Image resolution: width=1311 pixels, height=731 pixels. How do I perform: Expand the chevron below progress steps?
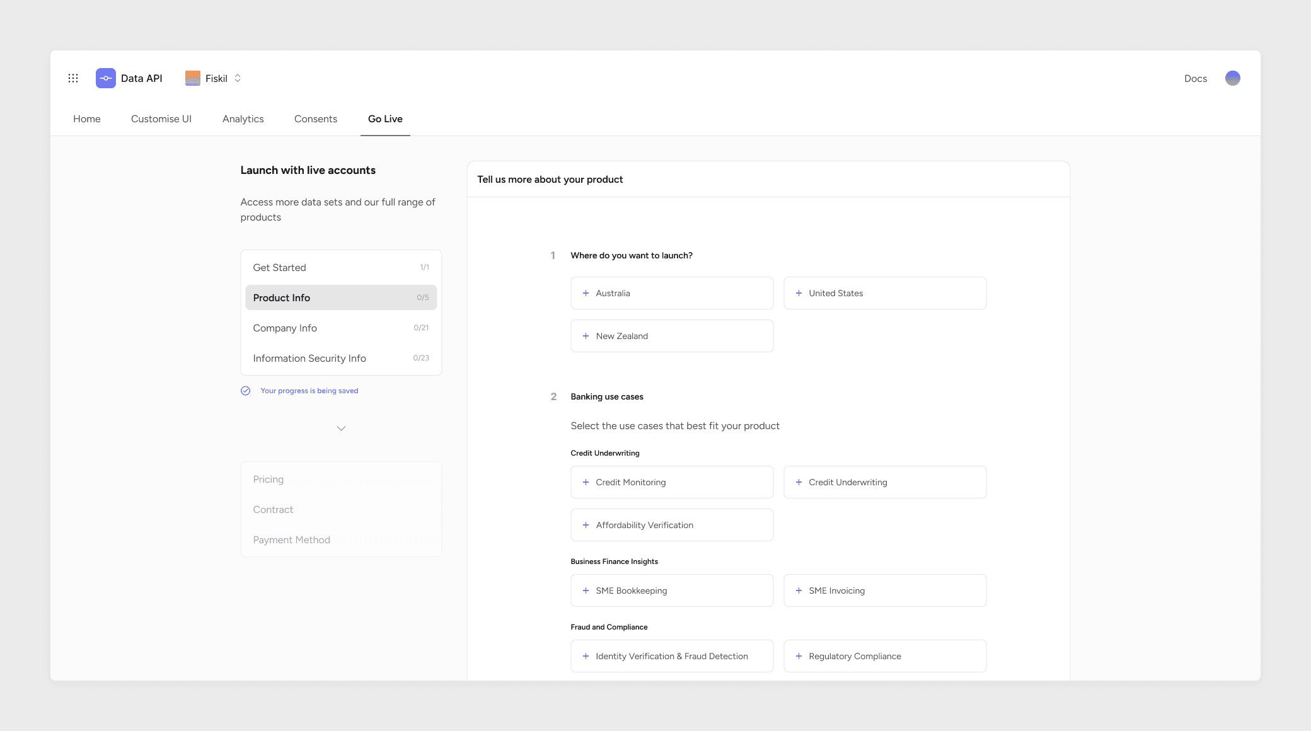pos(341,429)
